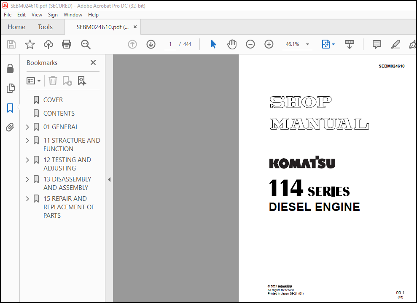Go to next page arrow
Image resolution: width=417 pixels, height=303 pixels.
[x=151, y=44]
